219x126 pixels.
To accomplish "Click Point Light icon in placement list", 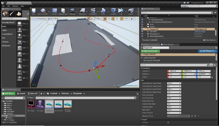I will click(19, 36).
